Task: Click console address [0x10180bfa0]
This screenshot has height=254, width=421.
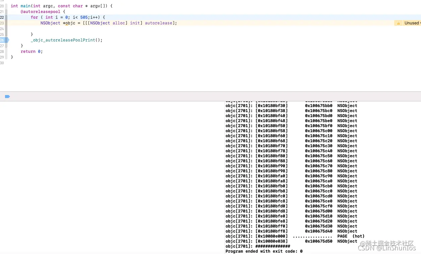Action: point(272,176)
